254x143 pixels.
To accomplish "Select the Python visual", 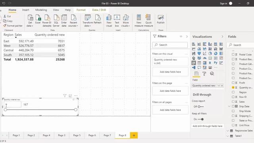I will (x=216, y=63).
